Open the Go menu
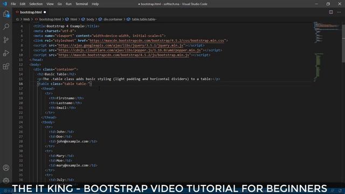345x194 pixels. pyautogui.click(x=60, y=4)
